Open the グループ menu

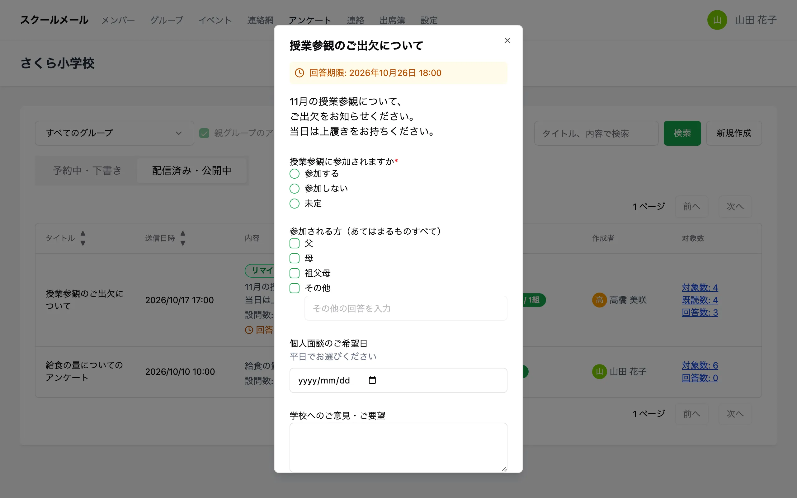tap(167, 21)
